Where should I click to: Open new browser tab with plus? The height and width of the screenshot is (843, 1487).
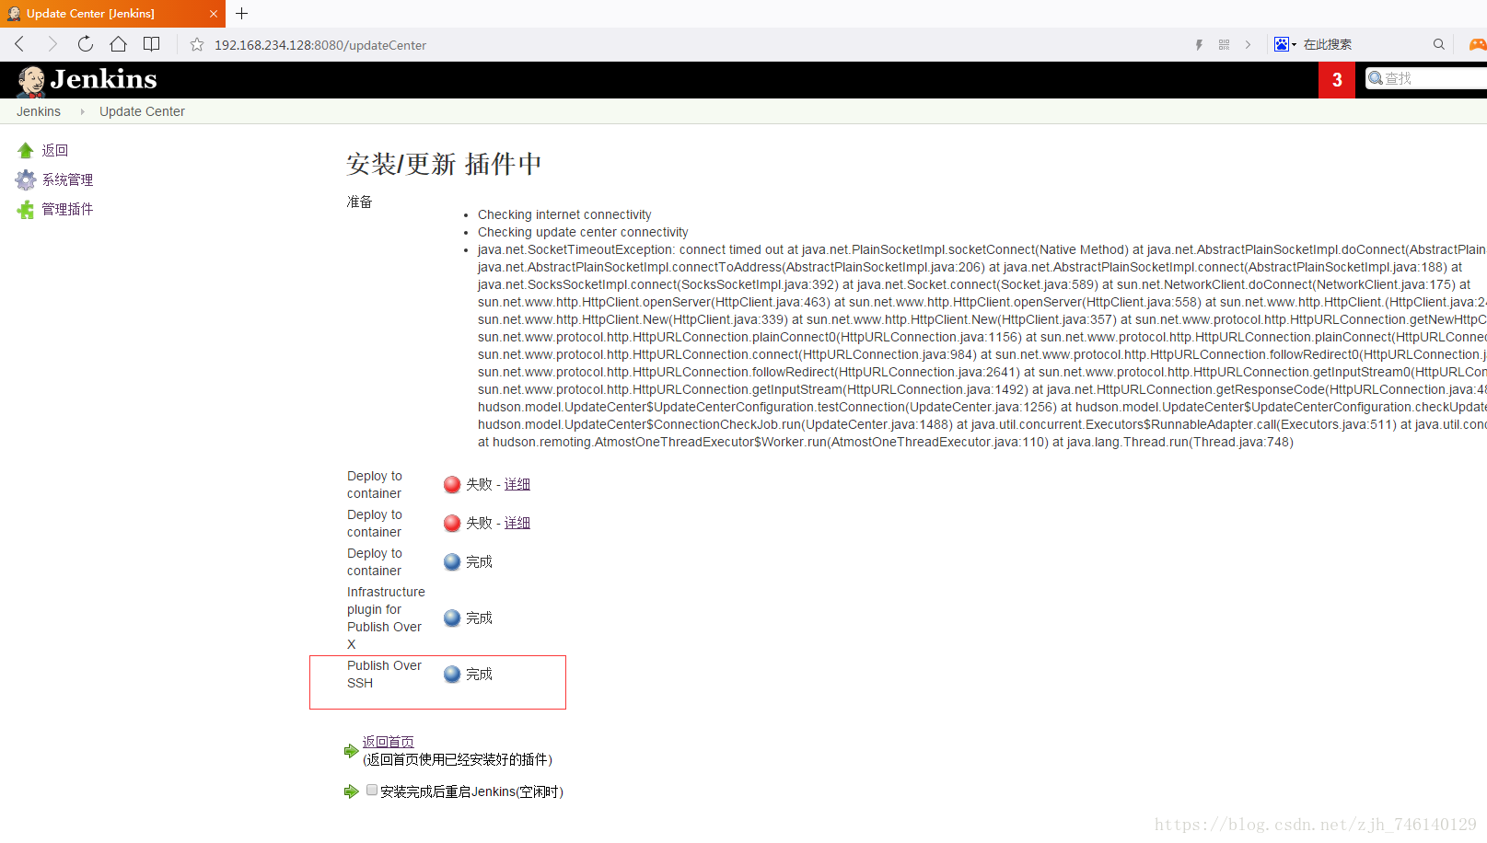242,14
